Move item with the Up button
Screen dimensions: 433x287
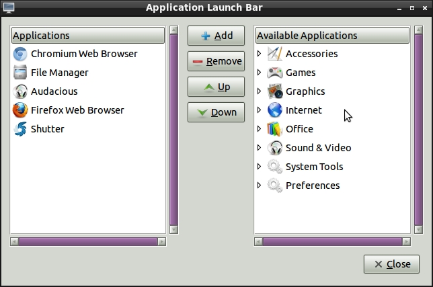(x=216, y=87)
